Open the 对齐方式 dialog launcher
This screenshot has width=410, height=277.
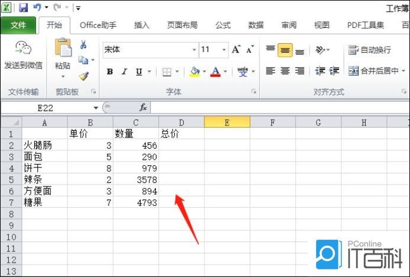tap(404, 91)
